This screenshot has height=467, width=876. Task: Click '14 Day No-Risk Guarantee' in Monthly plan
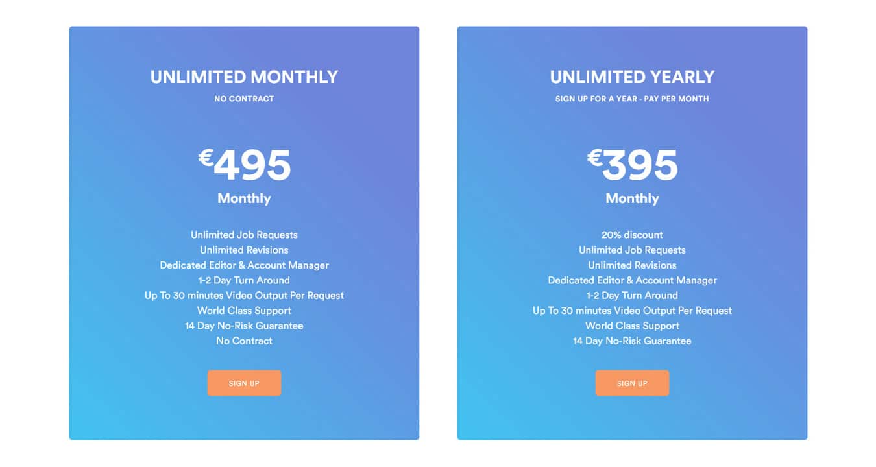tap(244, 326)
